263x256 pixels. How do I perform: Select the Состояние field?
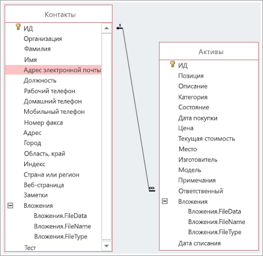click(194, 107)
